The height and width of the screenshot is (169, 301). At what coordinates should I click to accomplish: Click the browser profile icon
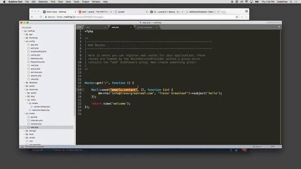246,11
